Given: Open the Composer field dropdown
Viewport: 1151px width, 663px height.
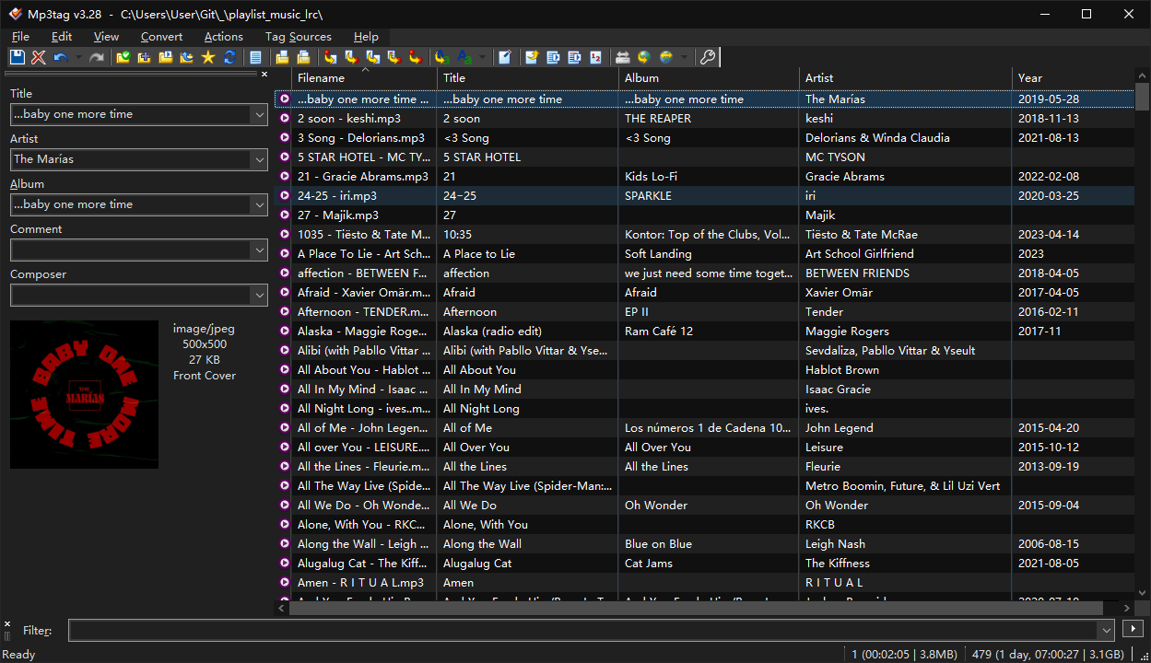Looking at the screenshot, I should [x=258, y=295].
